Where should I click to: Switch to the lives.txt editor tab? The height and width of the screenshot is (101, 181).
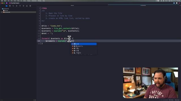coord(72,5)
